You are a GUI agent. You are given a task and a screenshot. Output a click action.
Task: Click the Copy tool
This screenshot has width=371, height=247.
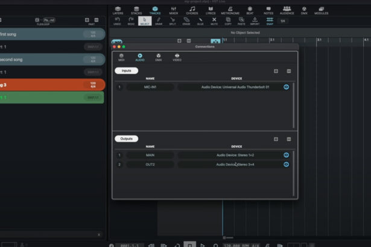pos(228,21)
